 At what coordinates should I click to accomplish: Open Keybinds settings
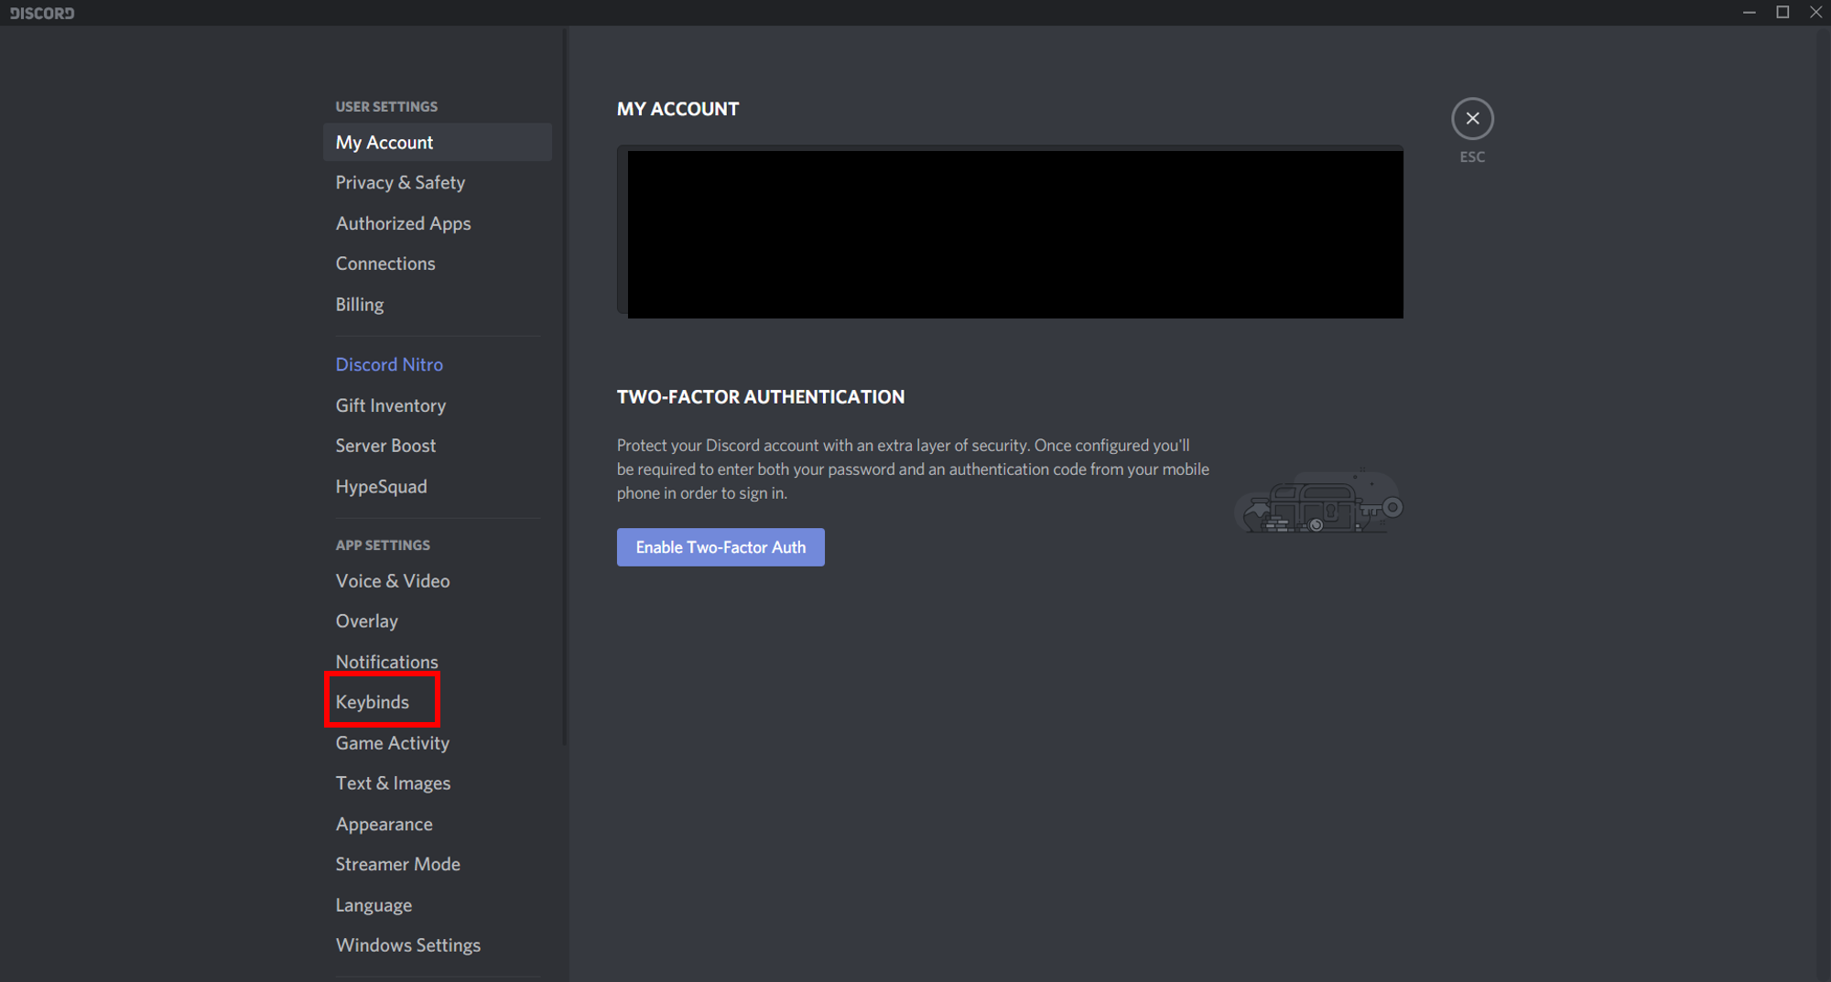pyautogui.click(x=438, y=702)
